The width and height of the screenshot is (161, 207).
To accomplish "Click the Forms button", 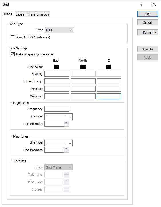I will pos(145,32).
